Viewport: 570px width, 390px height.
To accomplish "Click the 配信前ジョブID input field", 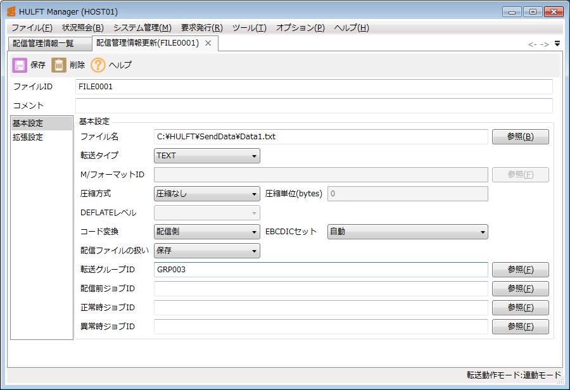I will coord(320,289).
